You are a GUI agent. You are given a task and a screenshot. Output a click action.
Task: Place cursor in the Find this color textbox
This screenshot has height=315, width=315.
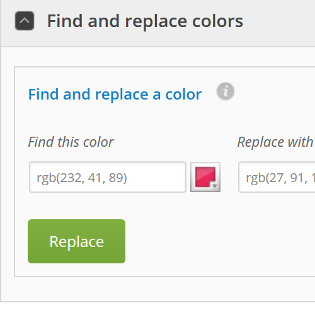108,177
